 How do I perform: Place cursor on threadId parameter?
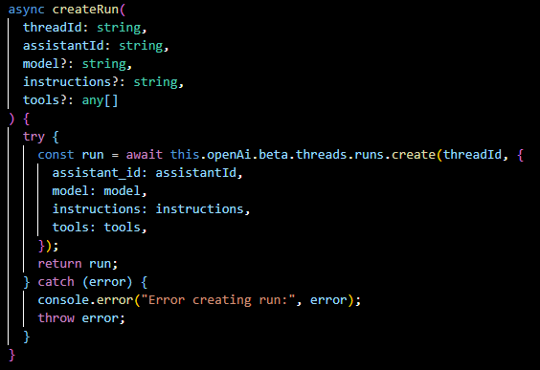click(53, 28)
